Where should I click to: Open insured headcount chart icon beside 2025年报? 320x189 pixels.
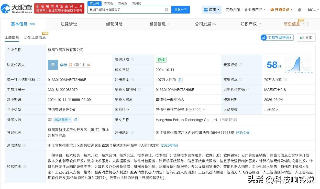pyautogui.click(x=76, y=120)
